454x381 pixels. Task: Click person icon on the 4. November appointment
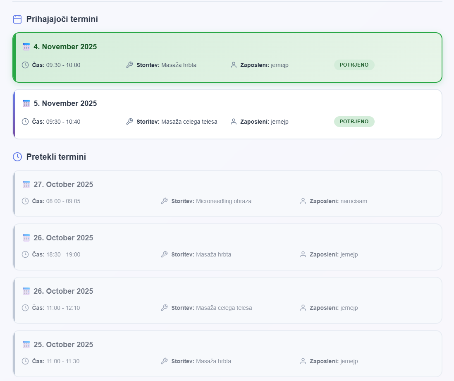click(x=234, y=65)
